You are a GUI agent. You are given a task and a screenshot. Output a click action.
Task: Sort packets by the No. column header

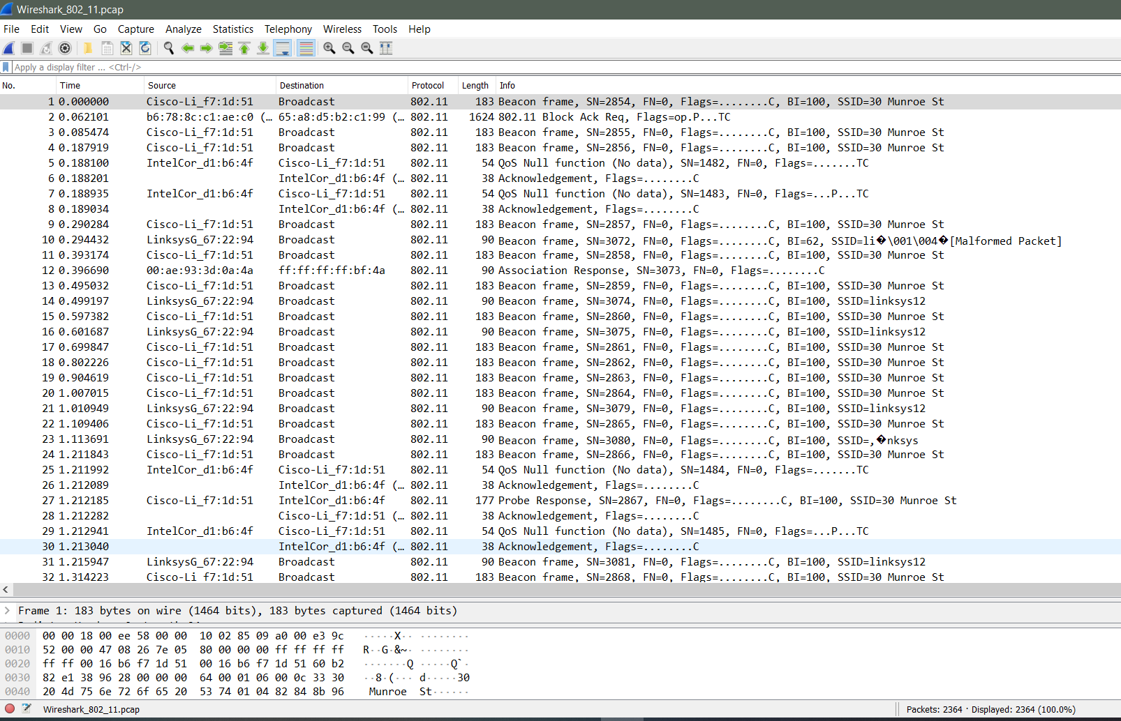click(28, 86)
